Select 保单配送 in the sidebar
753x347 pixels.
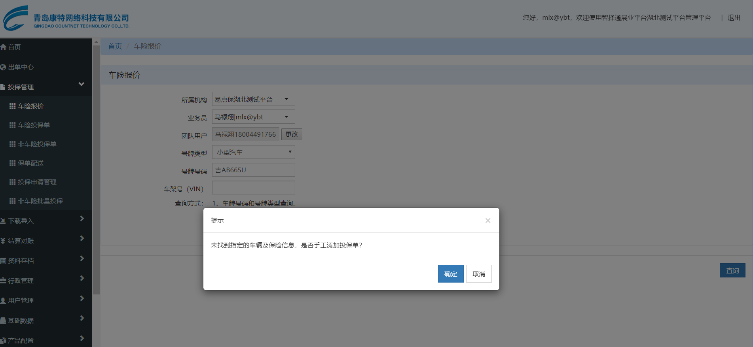click(31, 163)
